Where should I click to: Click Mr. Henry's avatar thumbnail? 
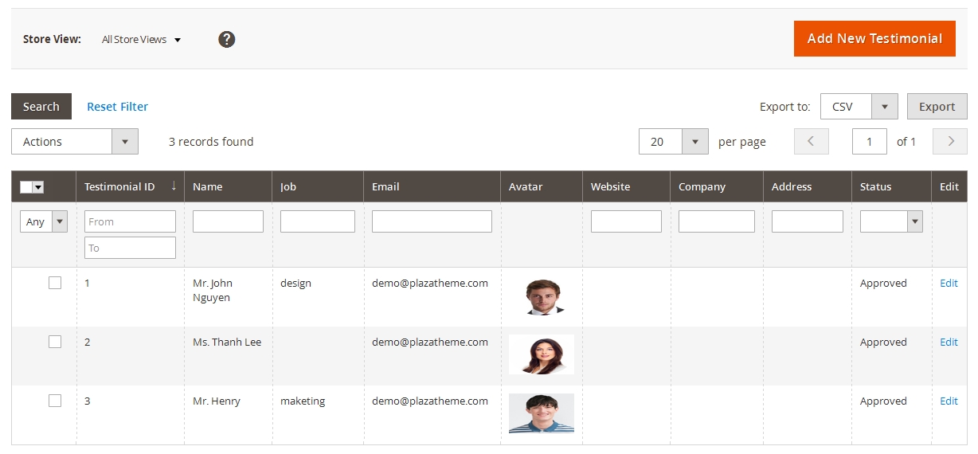[542, 413]
